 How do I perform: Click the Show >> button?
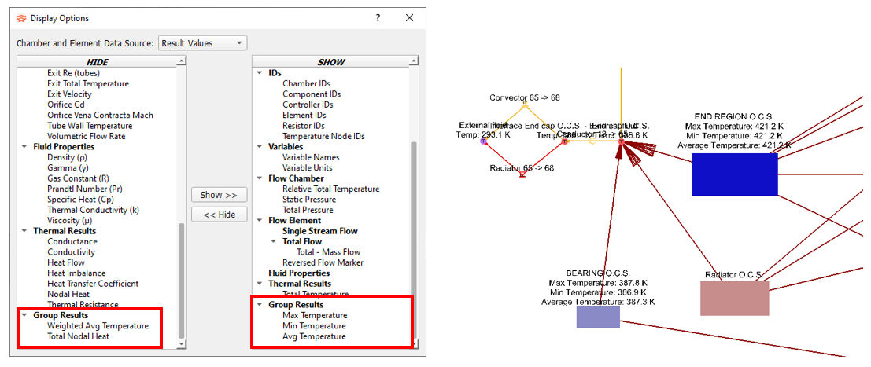tap(219, 195)
